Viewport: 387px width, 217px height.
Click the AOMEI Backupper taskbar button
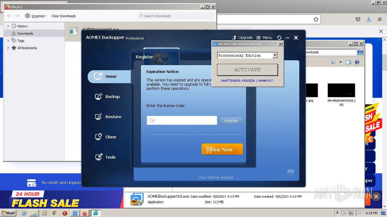(75, 213)
